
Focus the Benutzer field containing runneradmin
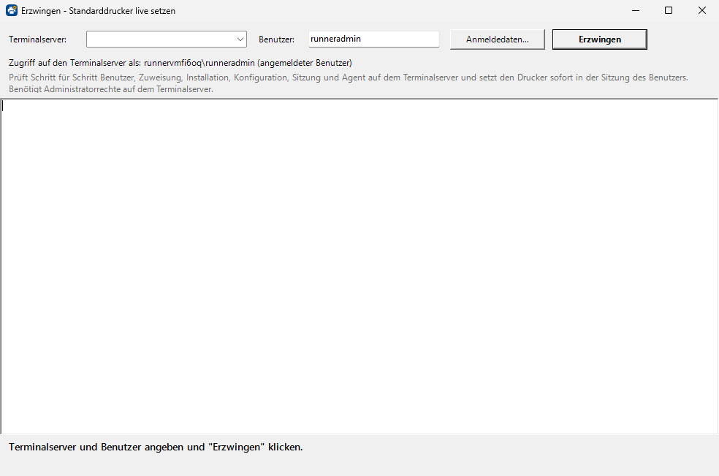coord(373,39)
